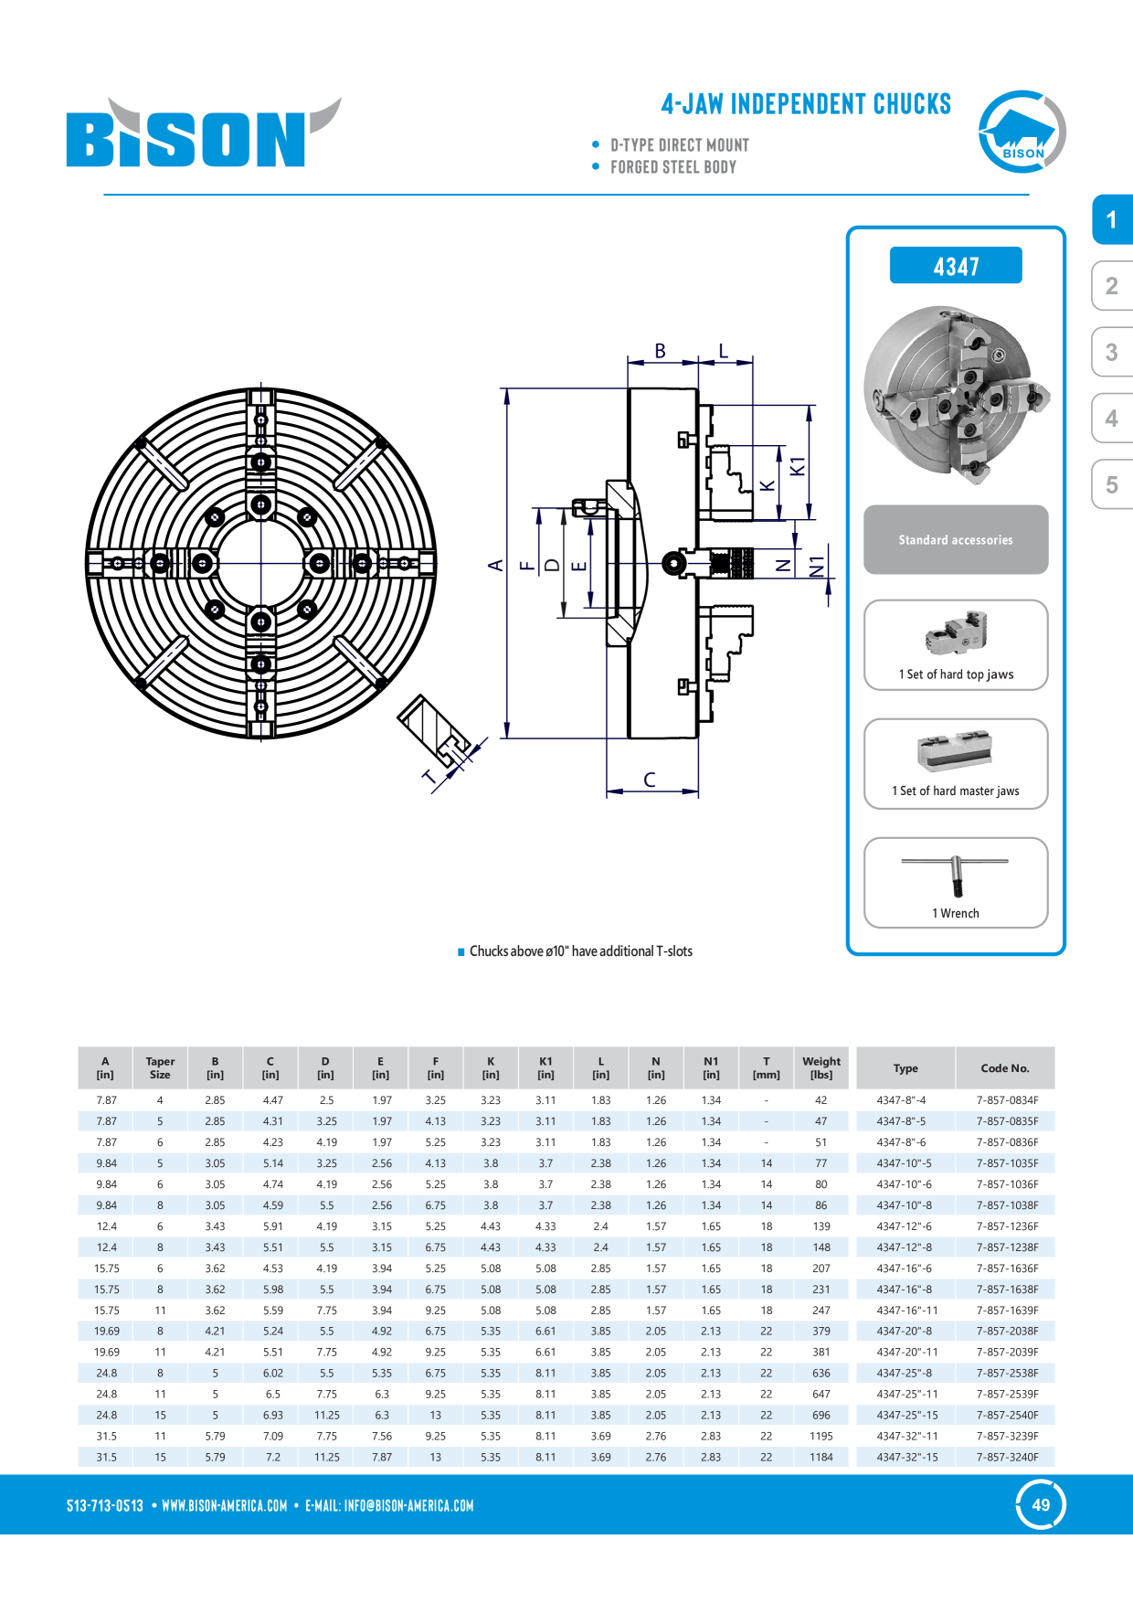Image resolution: width=1133 pixels, height=1603 pixels.
Task: Click dimension label K1 on drawing
Action: pyautogui.click(x=798, y=465)
